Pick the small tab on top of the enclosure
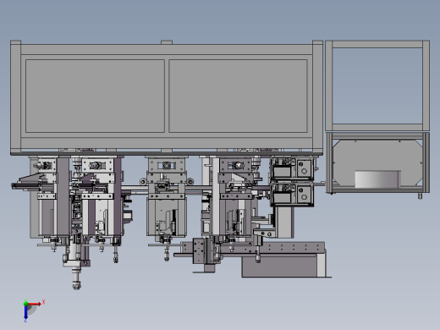Viewport: 440px width, 330px height. 167,42
